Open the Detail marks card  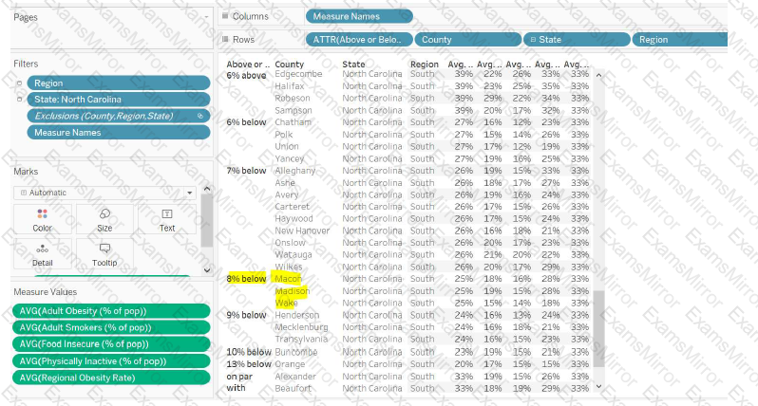click(43, 254)
